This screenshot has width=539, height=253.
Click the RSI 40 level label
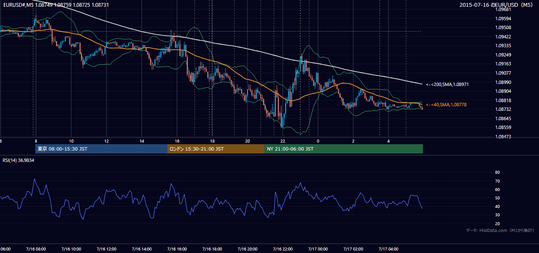point(497,206)
